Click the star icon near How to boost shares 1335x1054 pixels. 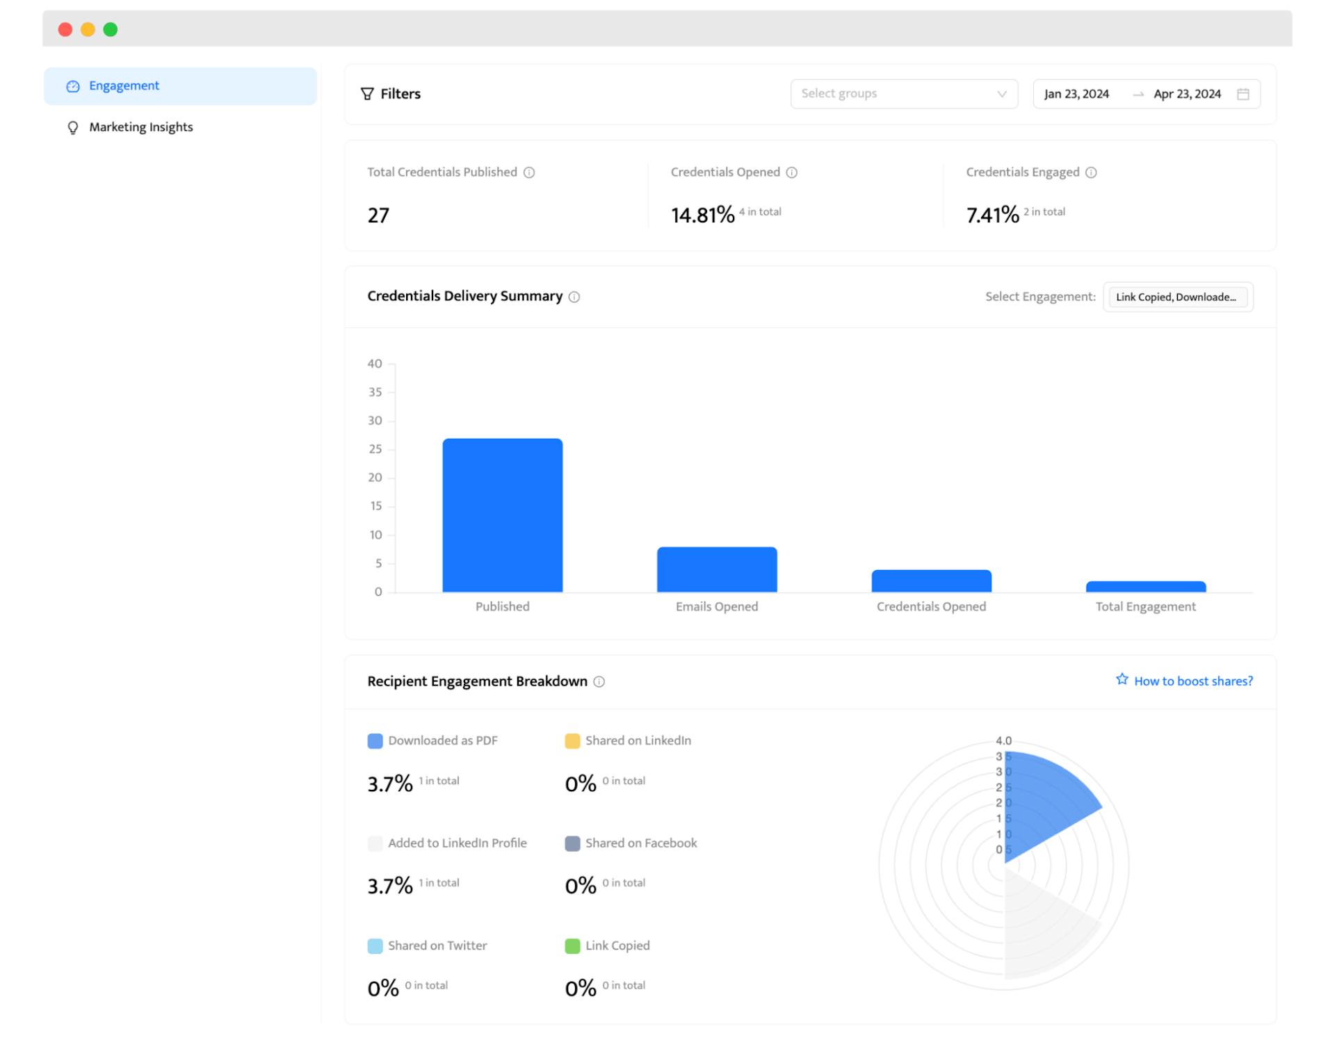coord(1122,679)
